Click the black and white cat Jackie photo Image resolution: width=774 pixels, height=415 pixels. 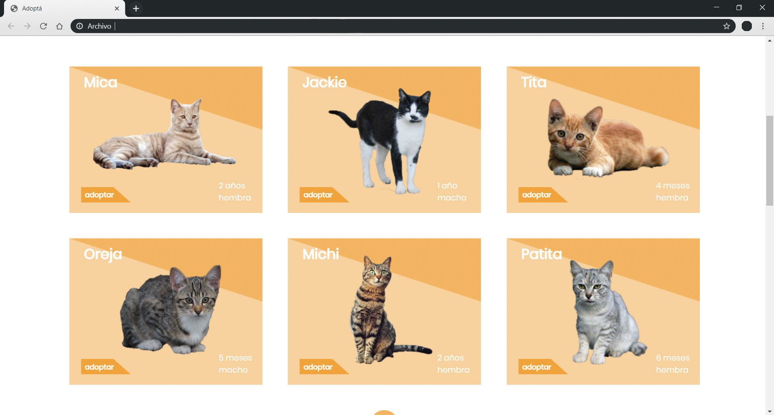(380, 141)
